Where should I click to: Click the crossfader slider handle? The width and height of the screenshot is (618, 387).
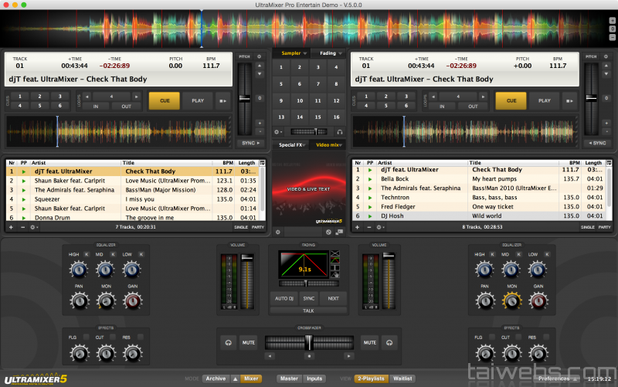coord(308,341)
